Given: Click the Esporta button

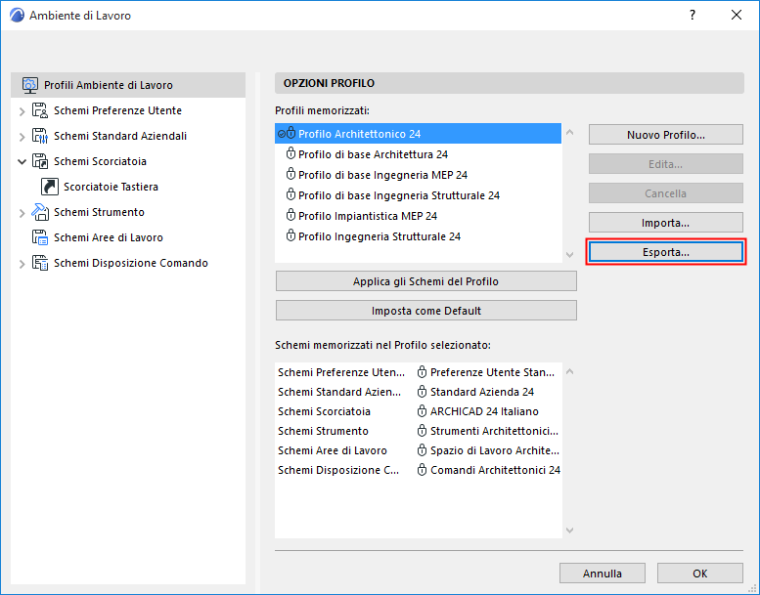Looking at the screenshot, I should pos(665,251).
